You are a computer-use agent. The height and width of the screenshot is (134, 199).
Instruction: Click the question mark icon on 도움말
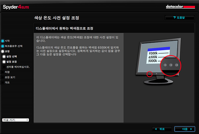click(x=174, y=17)
